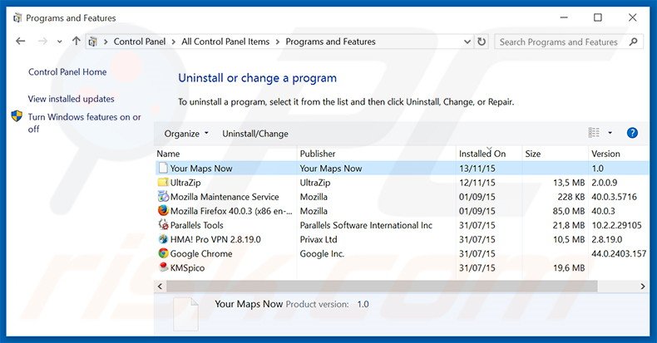Select the Google Chrome icon

163,253
